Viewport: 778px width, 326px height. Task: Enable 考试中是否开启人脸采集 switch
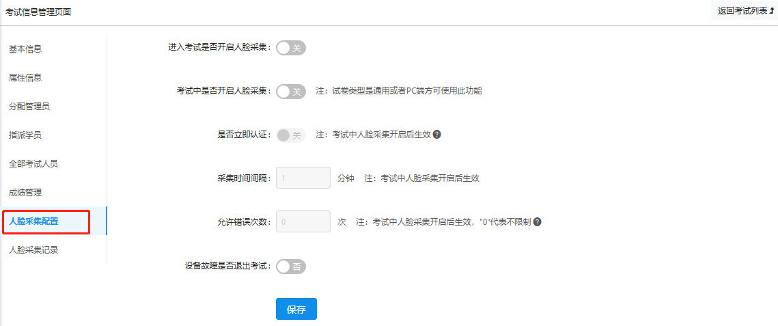[291, 92]
